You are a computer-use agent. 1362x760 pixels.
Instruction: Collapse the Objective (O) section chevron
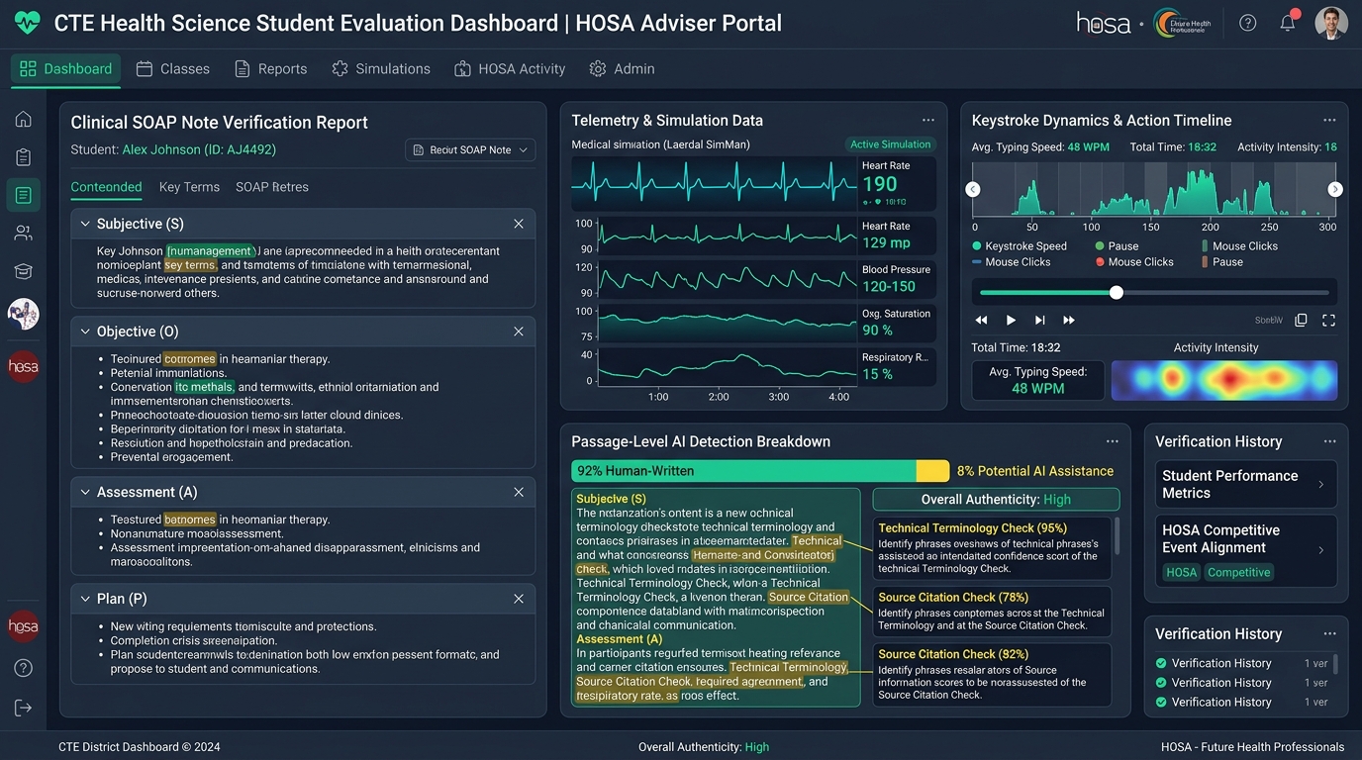85,332
